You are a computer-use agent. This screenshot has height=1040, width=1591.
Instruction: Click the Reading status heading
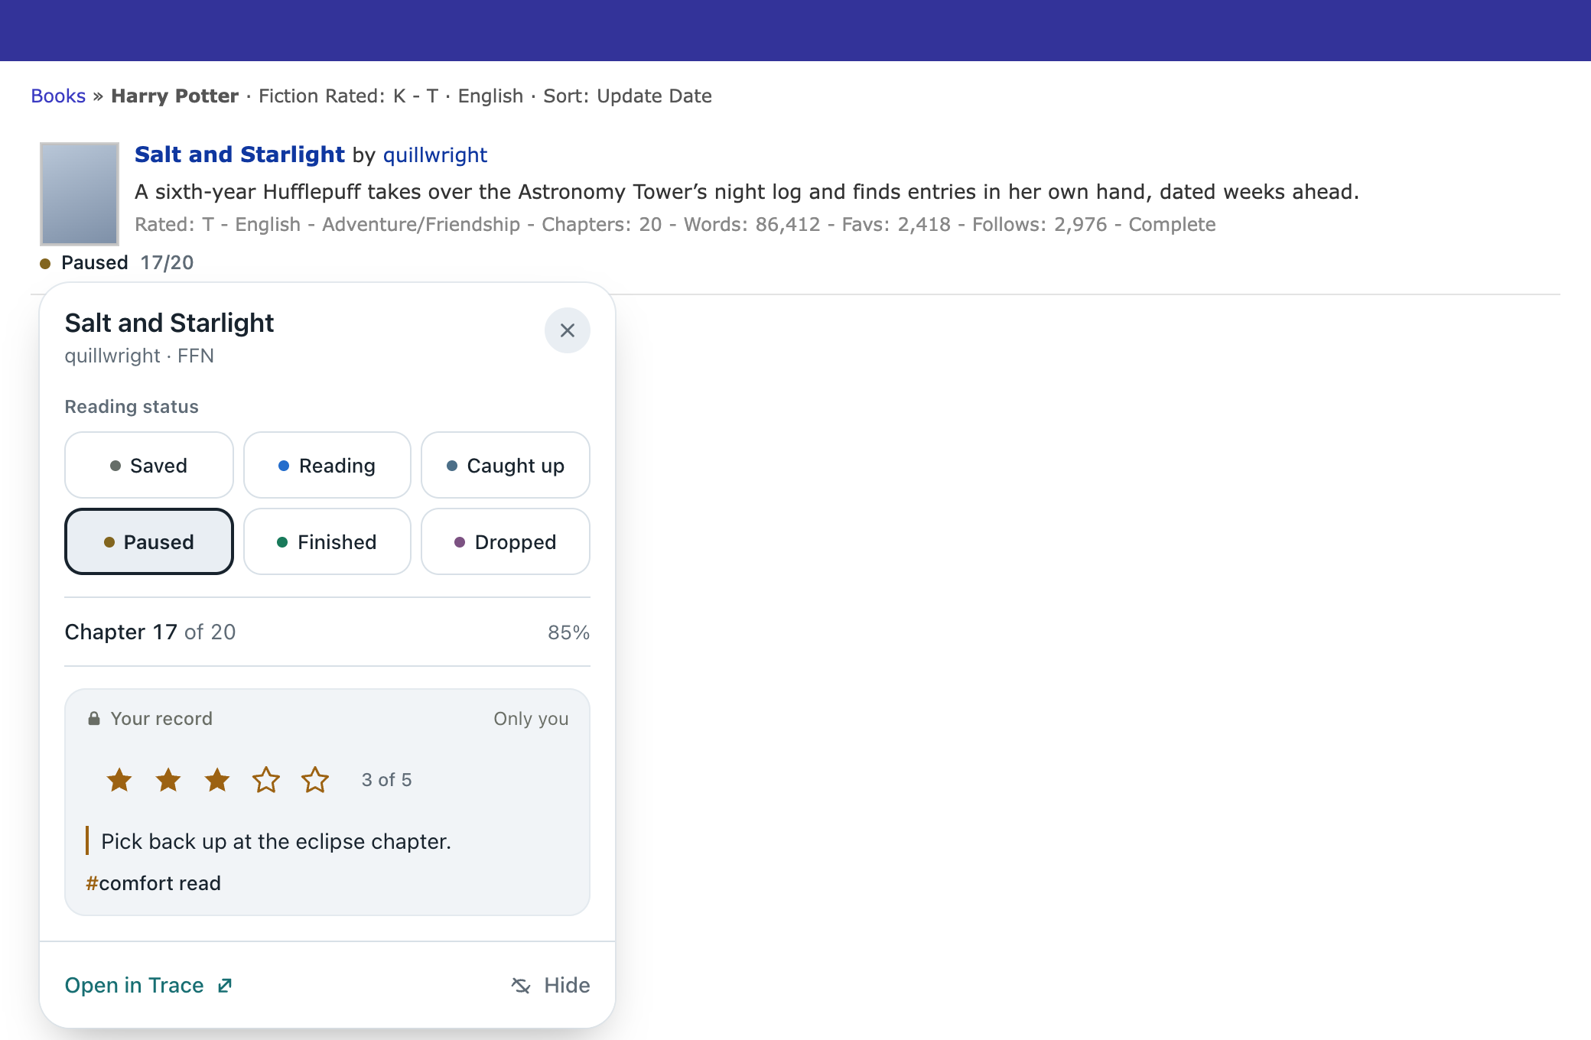(x=132, y=406)
